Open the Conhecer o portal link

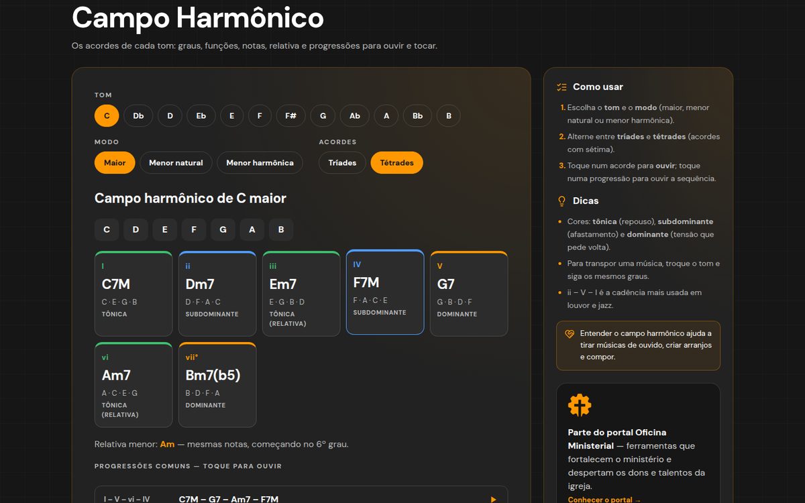point(604,500)
